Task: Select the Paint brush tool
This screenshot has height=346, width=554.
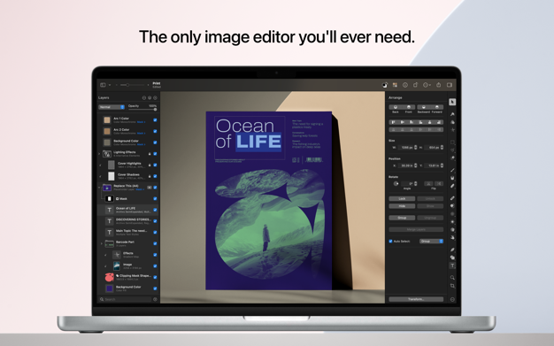Action: tap(452, 170)
